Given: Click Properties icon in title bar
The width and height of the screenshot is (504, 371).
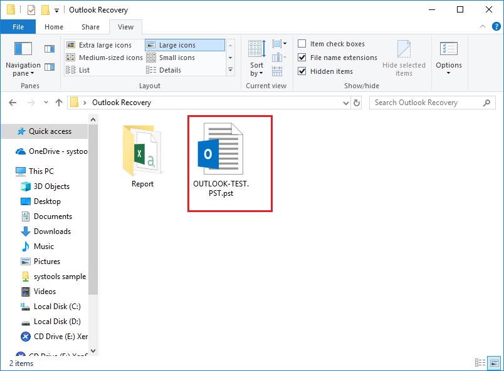Looking at the screenshot, I should tap(31, 10).
